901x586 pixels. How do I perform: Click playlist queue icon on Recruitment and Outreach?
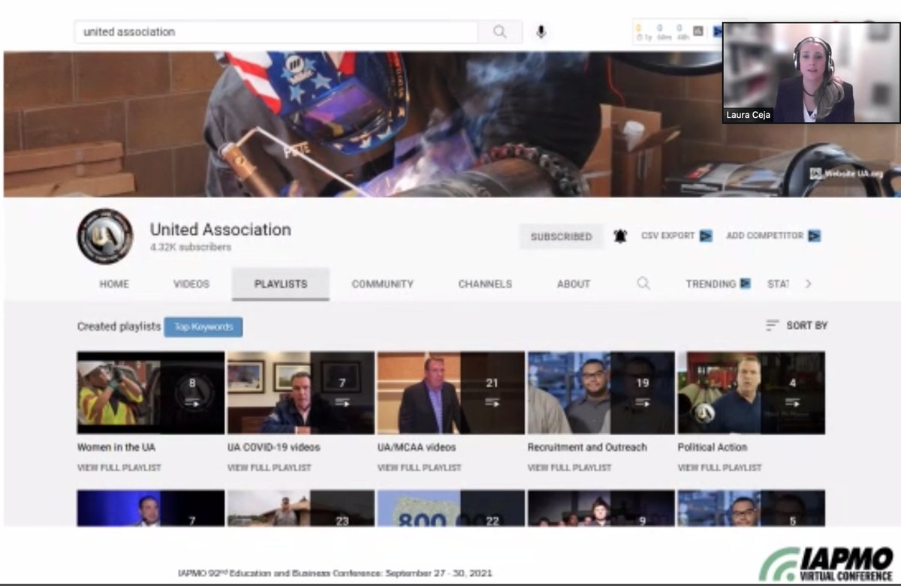tap(643, 403)
